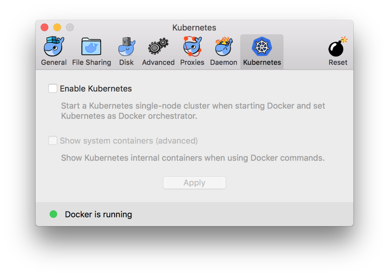Click the 'Advanced' tab label
This screenshot has height=277, width=389.
pyautogui.click(x=158, y=63)
